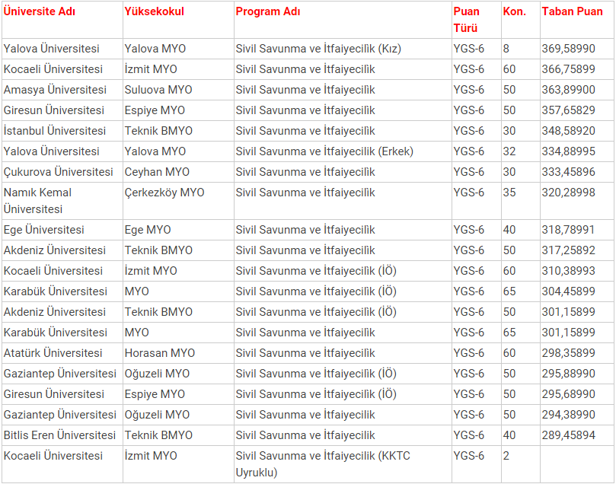Click quota 60 in the Atatürk Üniversitesi row
616x484 pixels.
tap(509, 353)
